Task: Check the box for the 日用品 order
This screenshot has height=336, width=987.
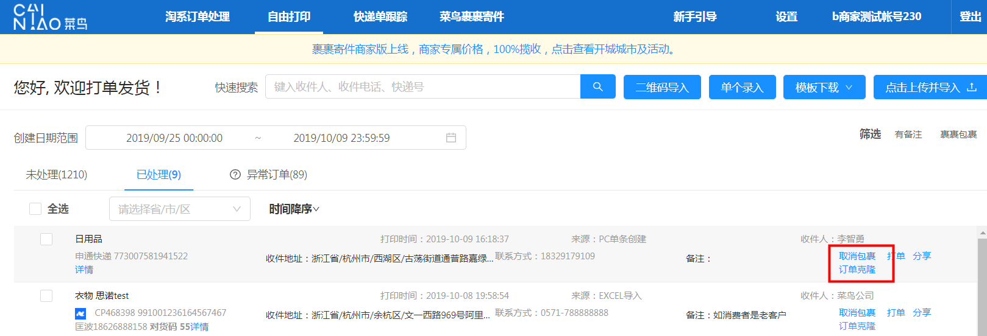Action: 46,239
